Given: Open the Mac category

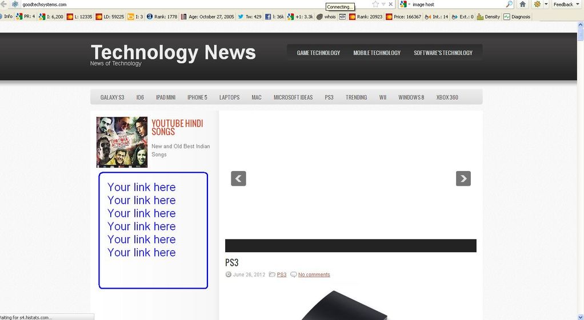Looking at the screenshot, I should [257, 98].
